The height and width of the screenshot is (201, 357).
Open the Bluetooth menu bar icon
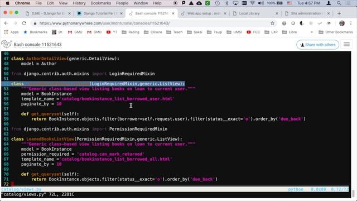(x=226, y=3)
